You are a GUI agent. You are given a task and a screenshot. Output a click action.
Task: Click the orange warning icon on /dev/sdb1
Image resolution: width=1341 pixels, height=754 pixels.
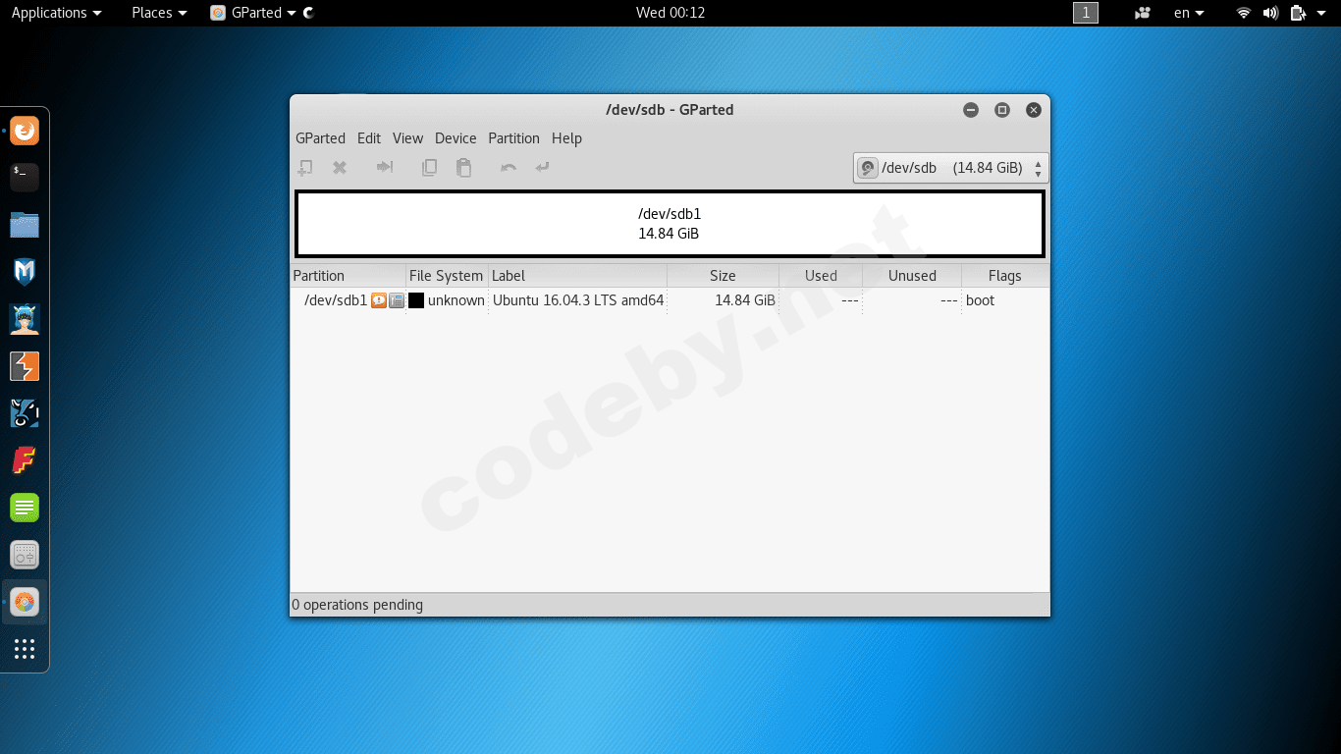tap(379, 300)
